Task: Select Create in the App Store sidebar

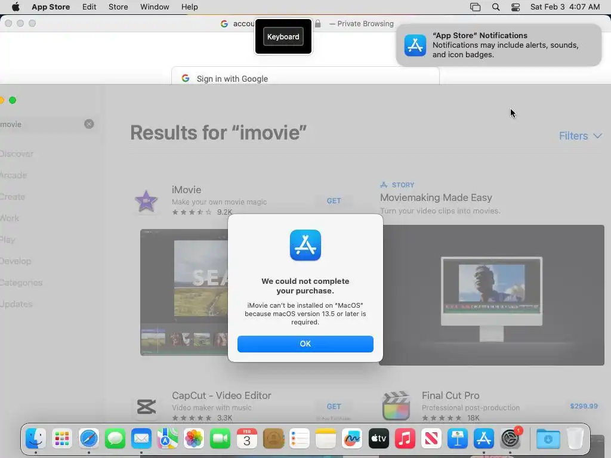Action: (13, 197)
